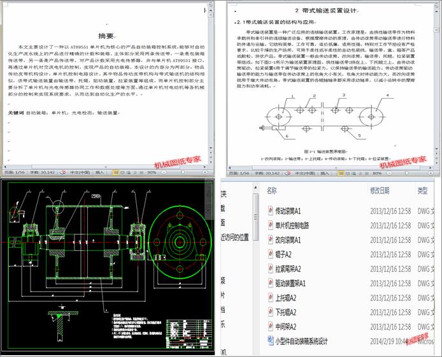Image resolution: width=442 pixels, height=357 pixels.
Task: Click the 摘要 heading in left document
Action: coord(106,36)
